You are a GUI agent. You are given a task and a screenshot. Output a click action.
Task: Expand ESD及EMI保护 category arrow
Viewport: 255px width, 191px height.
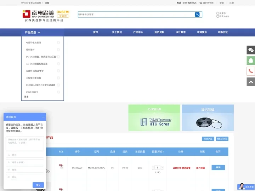pyautogui.click(x=58, y=85)
